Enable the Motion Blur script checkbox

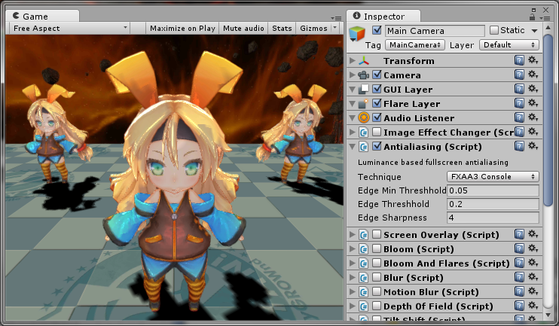[377, 291]
